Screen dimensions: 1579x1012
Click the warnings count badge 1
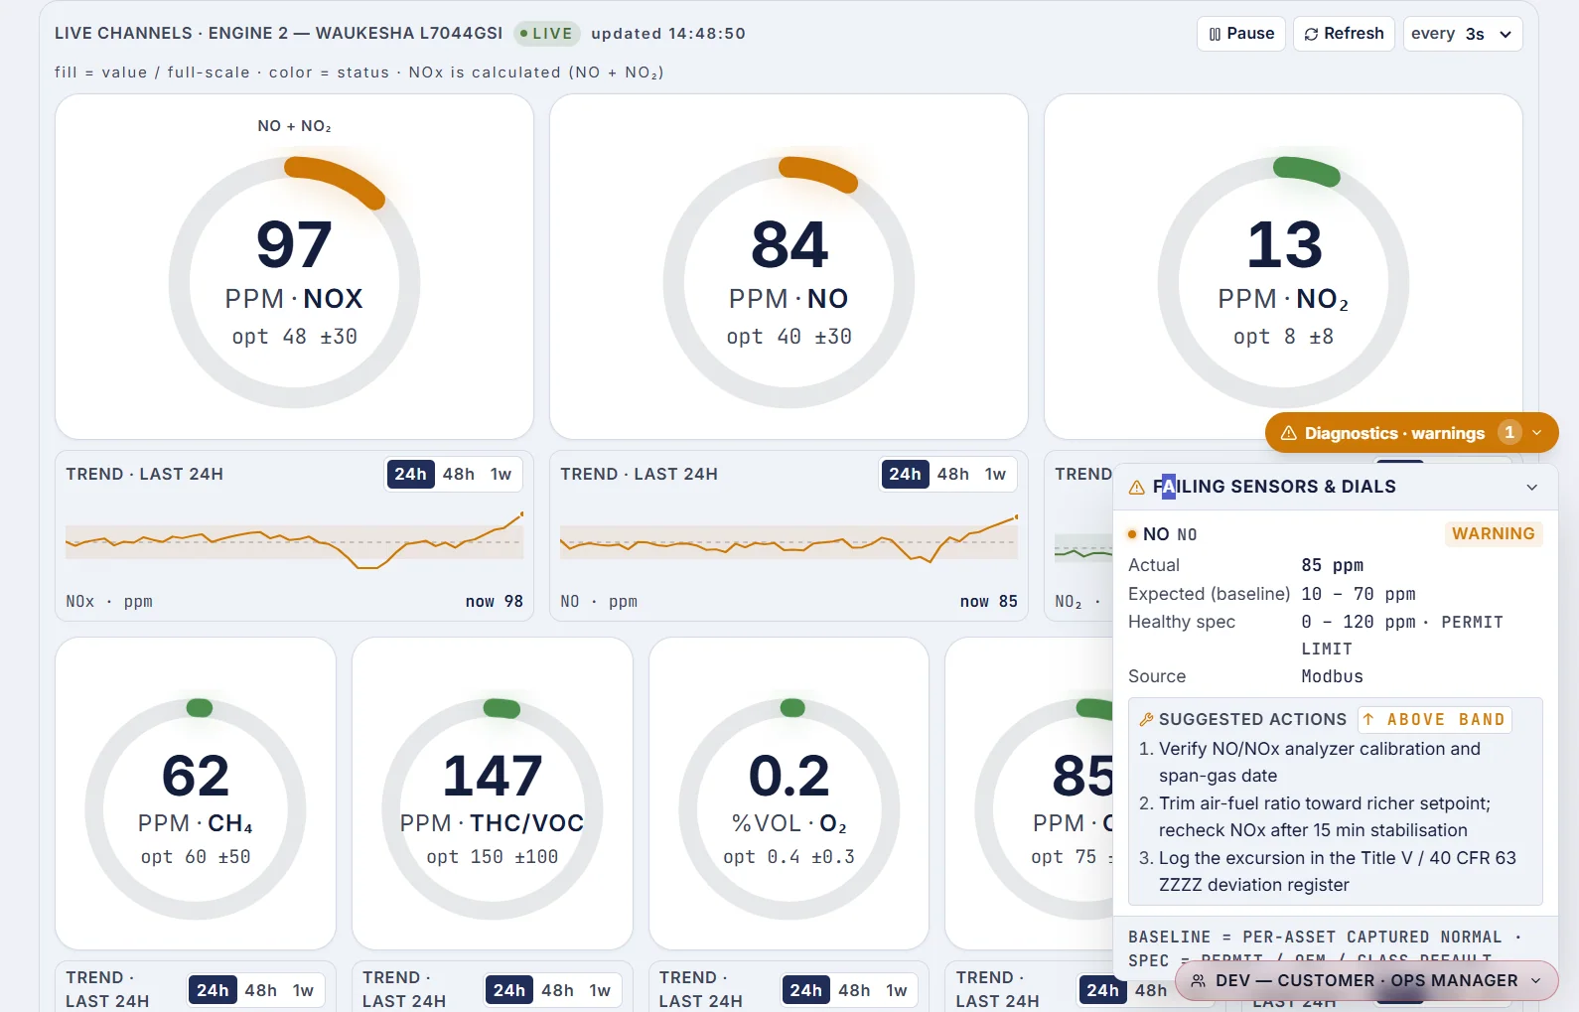1509,433
